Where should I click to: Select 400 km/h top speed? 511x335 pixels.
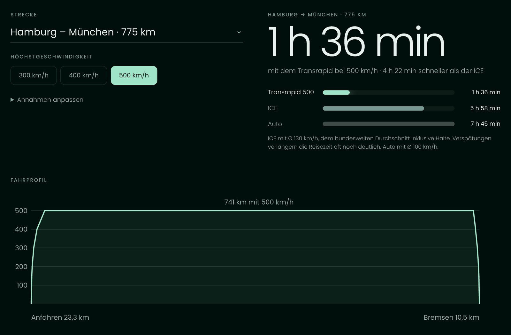84,75
